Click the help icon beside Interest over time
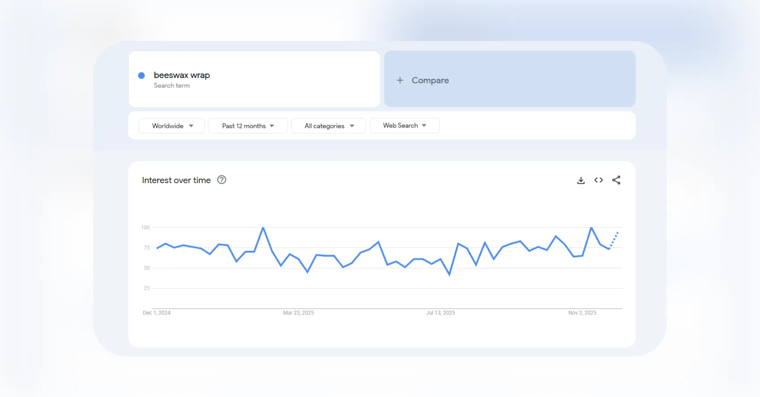This screenshot has height=397, width=760. [x=221, y=180]
